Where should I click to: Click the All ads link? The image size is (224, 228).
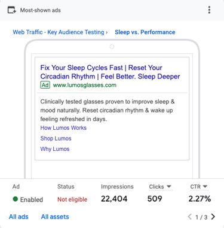click(19, 217)
